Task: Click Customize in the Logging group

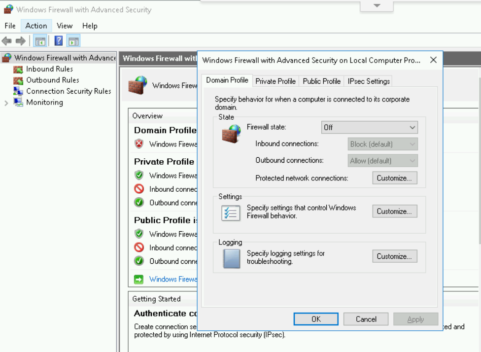Action: 394,256
